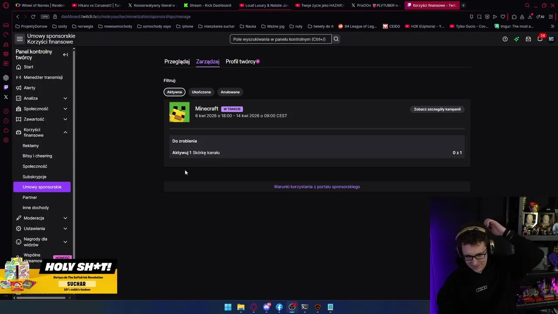Open norwegia bookmark folder

point(82,26)
